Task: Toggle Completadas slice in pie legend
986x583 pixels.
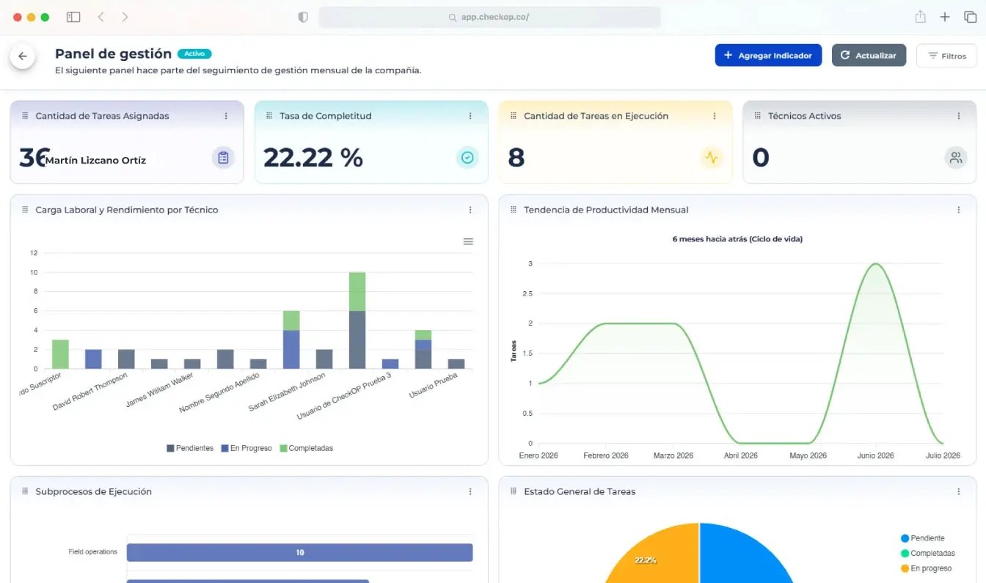Action: coord(928,554)
